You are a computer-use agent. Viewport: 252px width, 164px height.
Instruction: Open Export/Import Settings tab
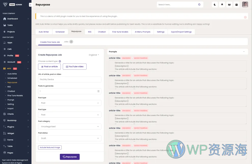[x=181, y=32]
